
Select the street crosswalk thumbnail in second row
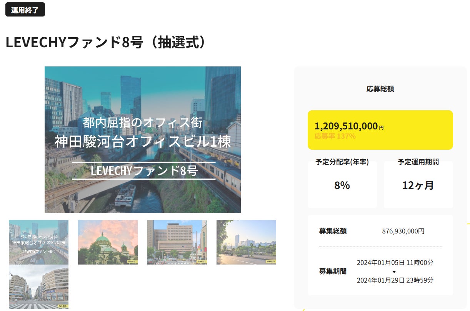[38, 287]
